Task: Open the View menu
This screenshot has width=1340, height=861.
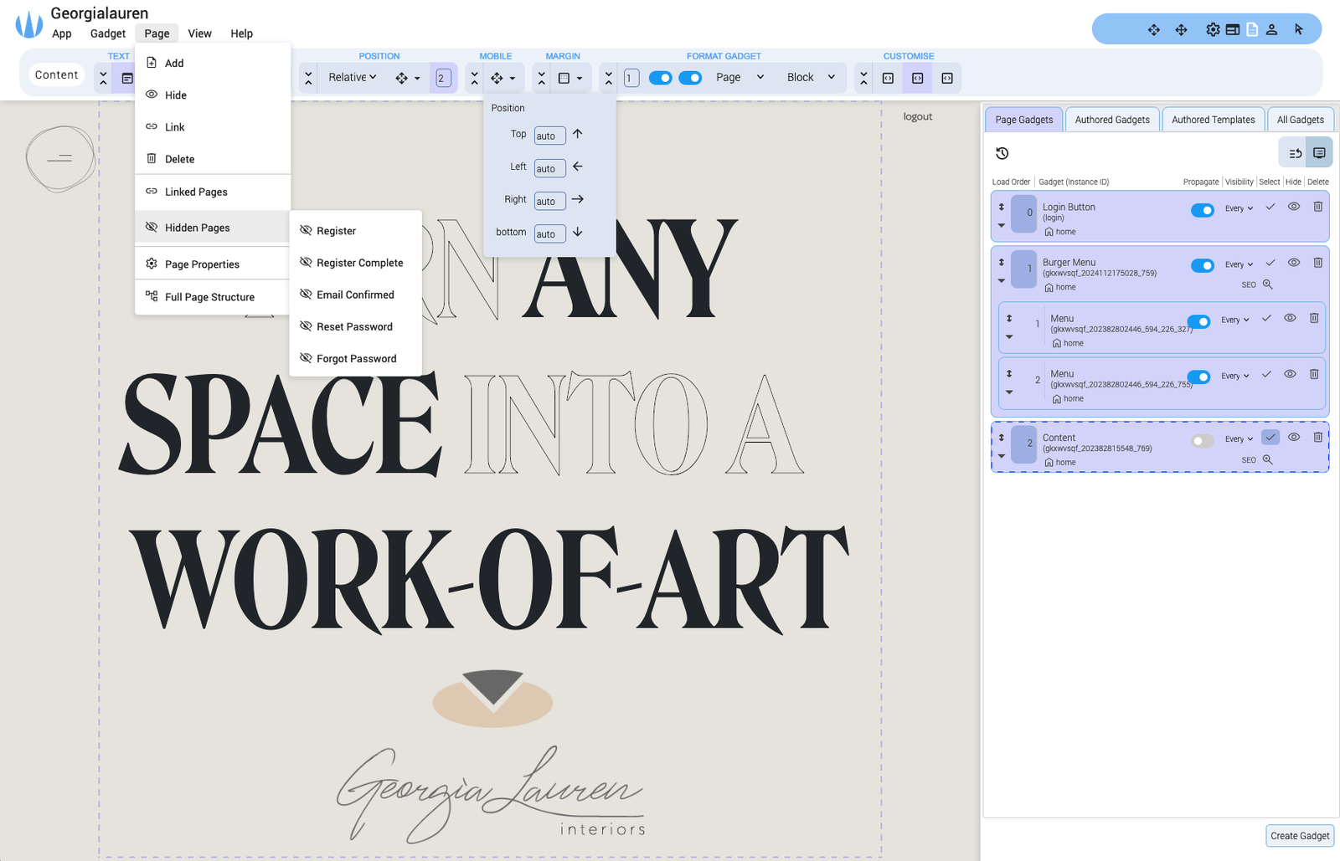Action: (199, 33)
